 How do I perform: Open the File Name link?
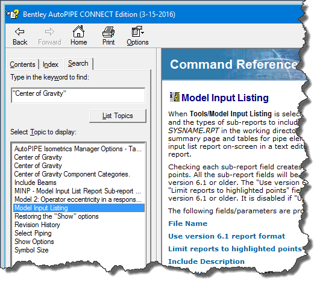187,224
